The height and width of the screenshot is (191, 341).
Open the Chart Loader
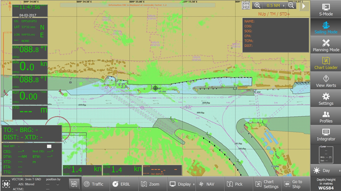325,63
